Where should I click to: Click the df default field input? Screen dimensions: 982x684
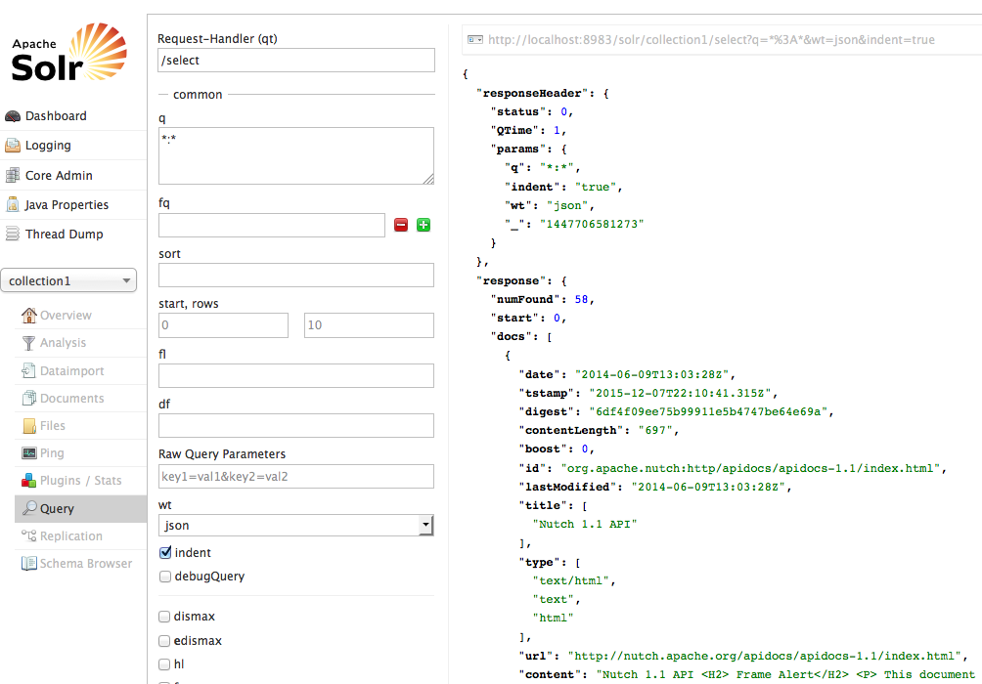(296, 425)
